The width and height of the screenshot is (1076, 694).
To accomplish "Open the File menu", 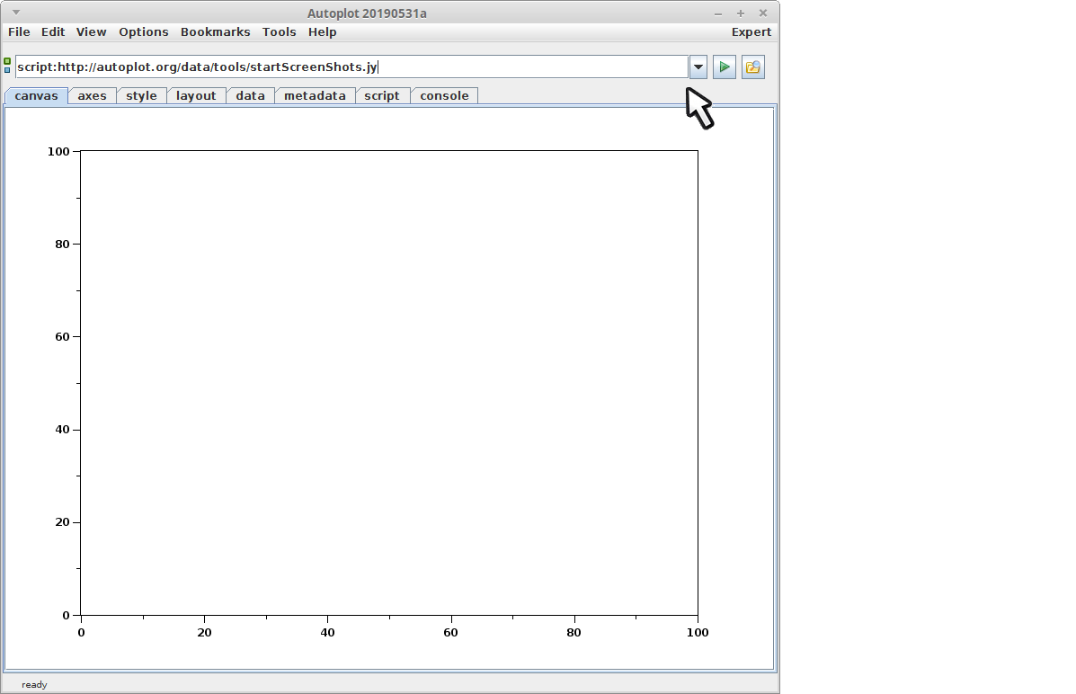I will point(19,32).
